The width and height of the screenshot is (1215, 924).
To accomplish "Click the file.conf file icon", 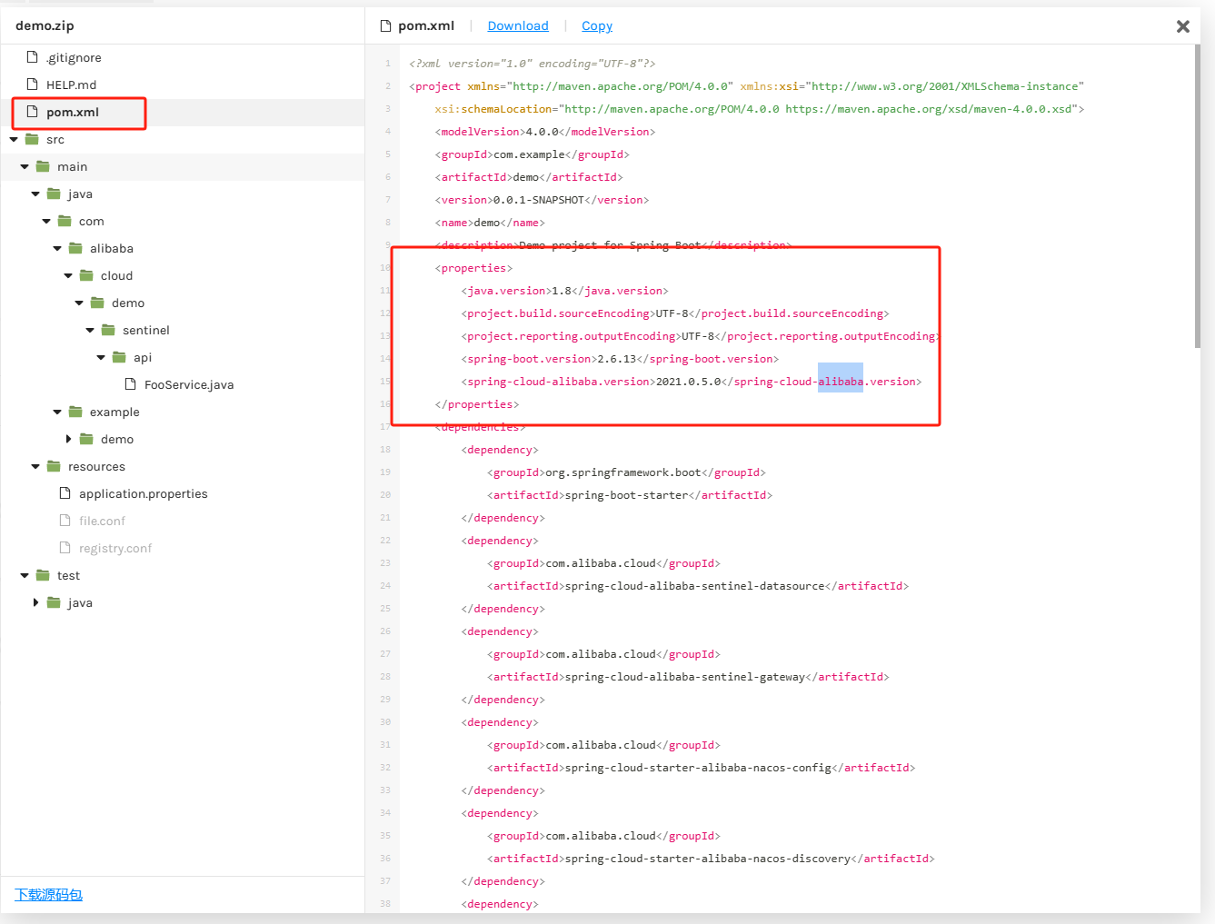I will tap(65, 521).
